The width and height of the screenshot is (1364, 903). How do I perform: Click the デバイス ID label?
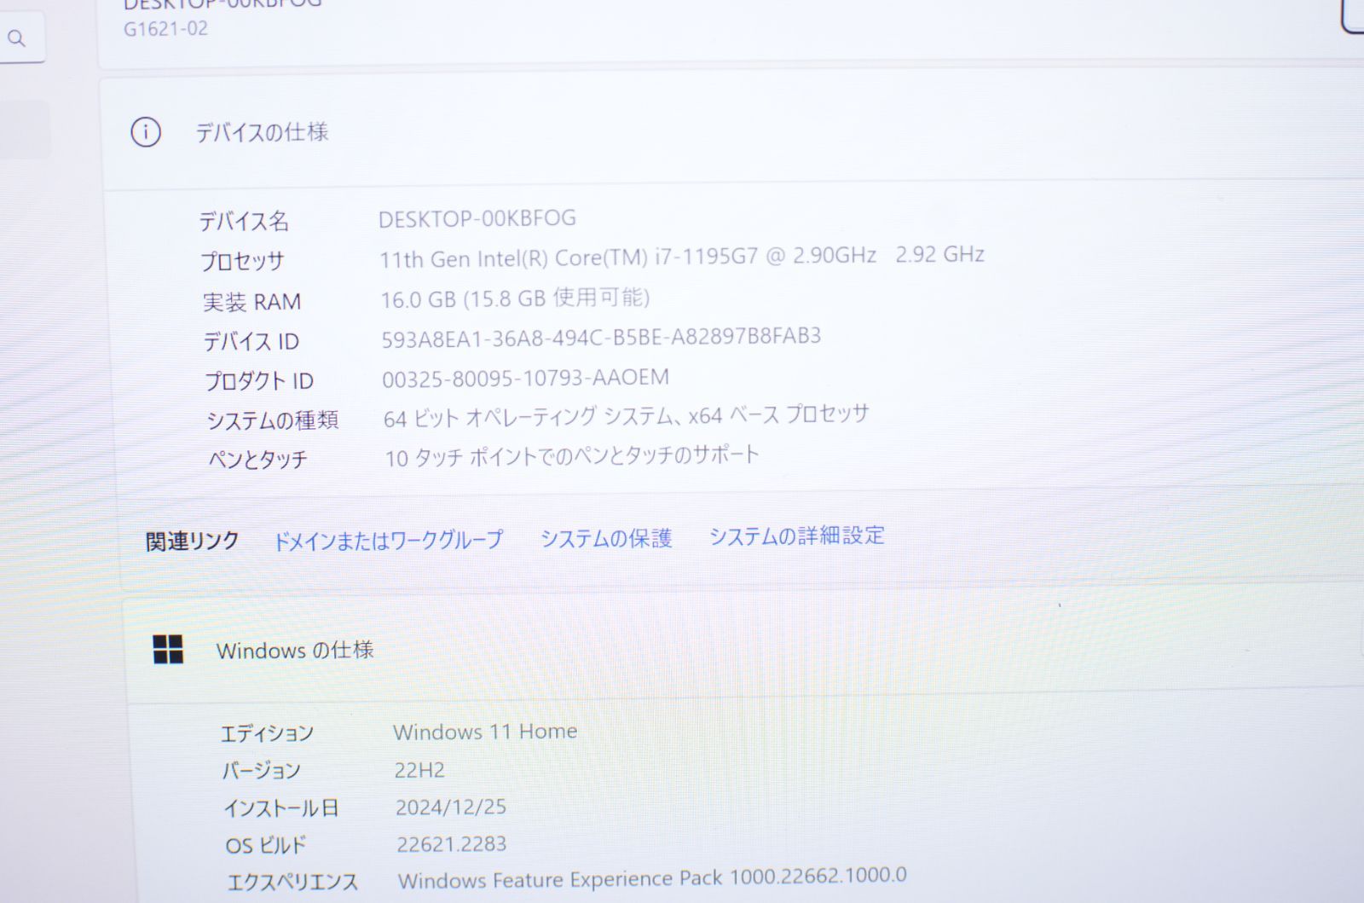pos(251,341)
